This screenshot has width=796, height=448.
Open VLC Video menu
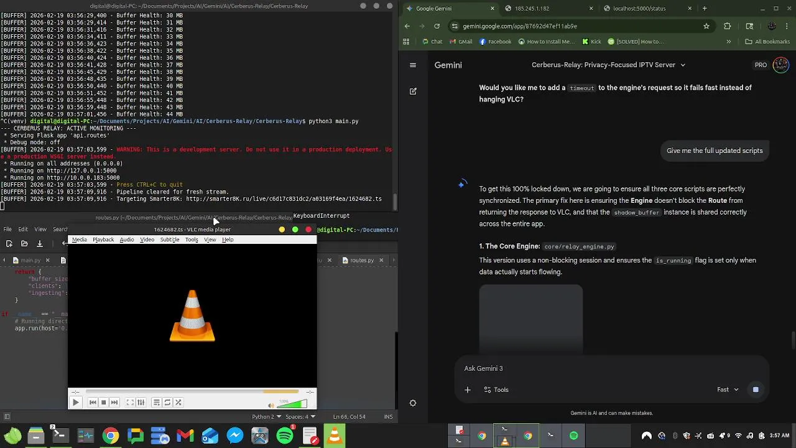coord(147,240)
